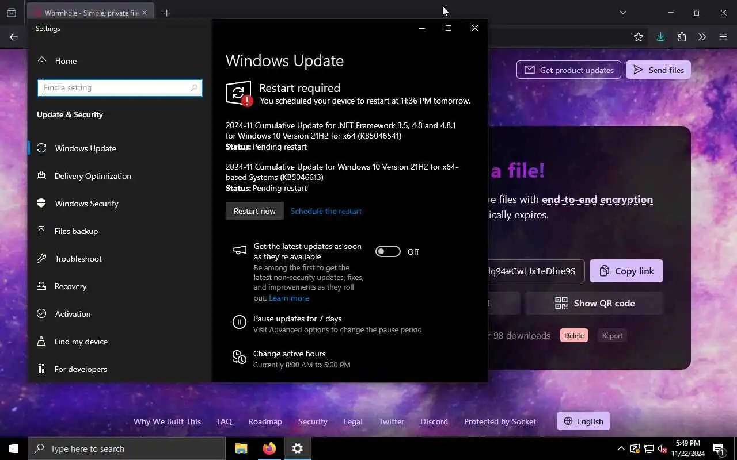The image size is (737, 460).
Task: Open a new browser tab
Action: [x=166, y=13]
